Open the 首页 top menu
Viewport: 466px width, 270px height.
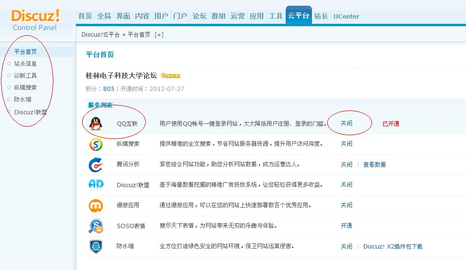pos(85,16)
